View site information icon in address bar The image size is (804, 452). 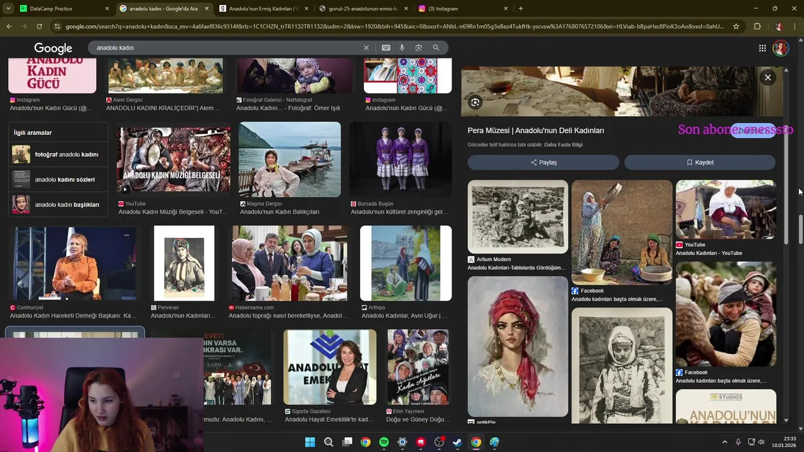[x=58, y=26]
